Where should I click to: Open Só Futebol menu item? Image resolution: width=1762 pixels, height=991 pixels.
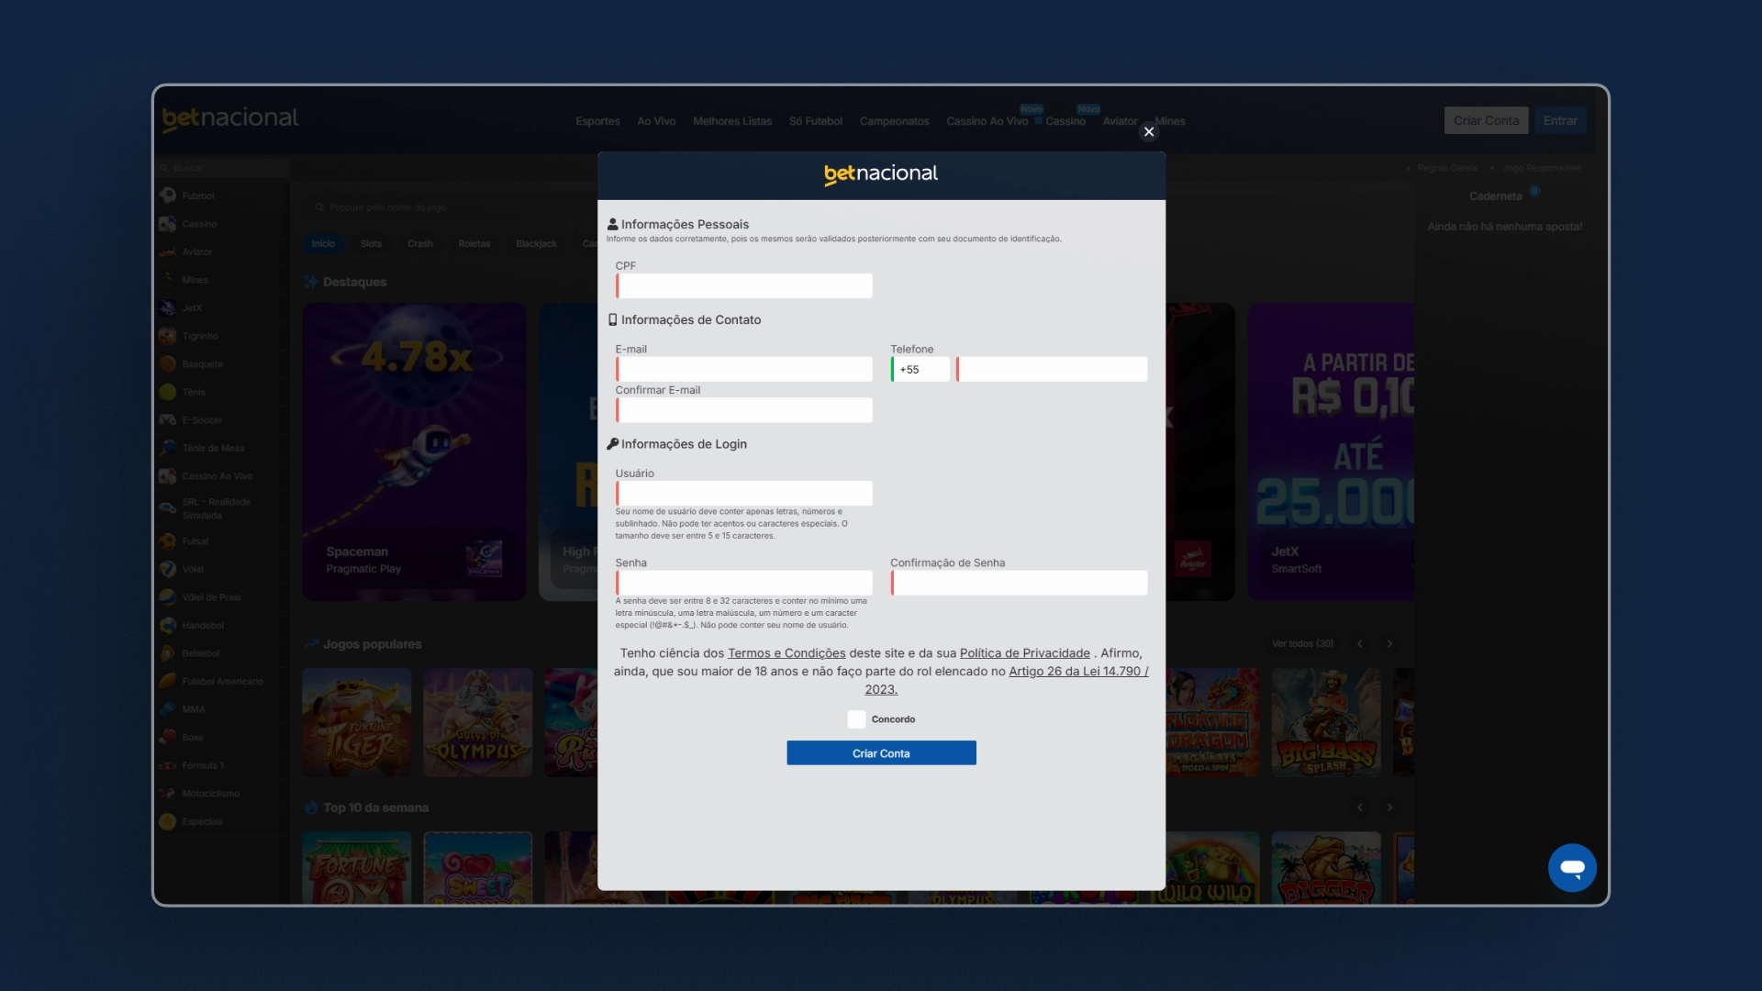point(816,121)
